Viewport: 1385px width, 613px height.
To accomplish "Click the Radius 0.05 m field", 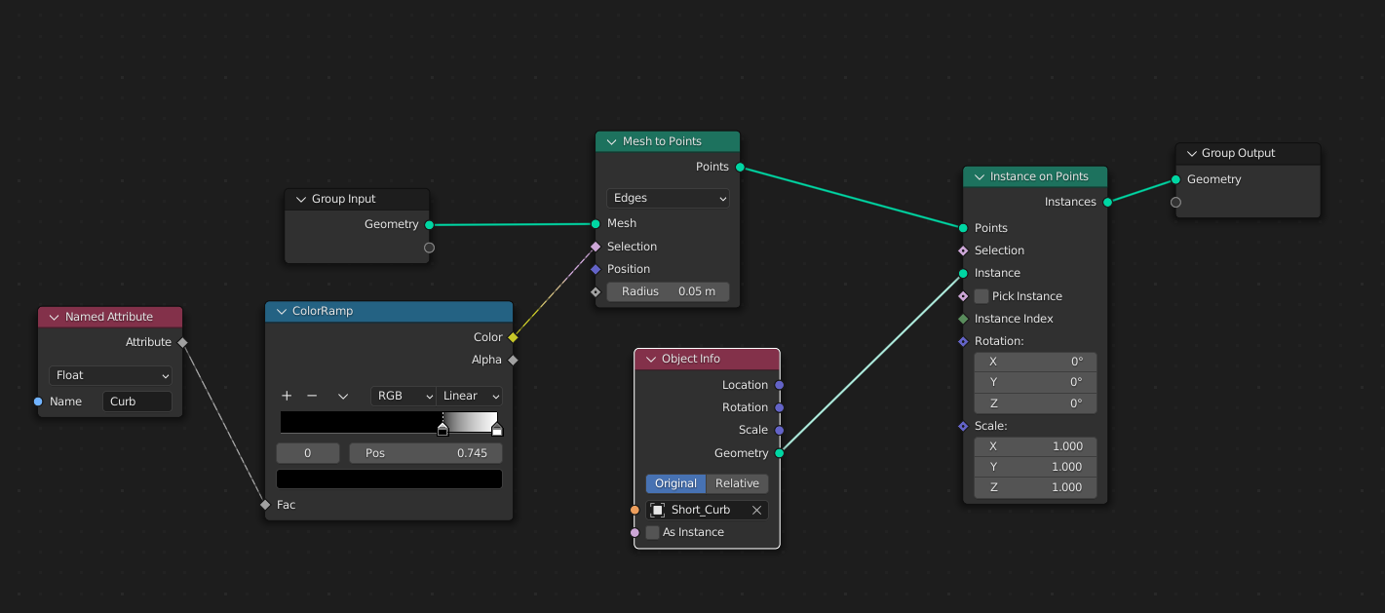I will click(668, 291).
